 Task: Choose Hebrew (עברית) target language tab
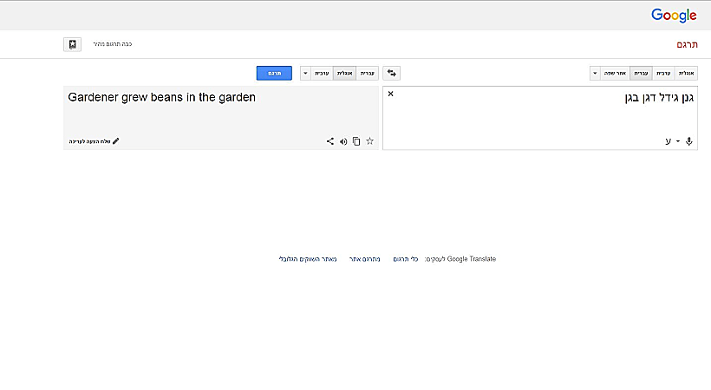(367, 74)
